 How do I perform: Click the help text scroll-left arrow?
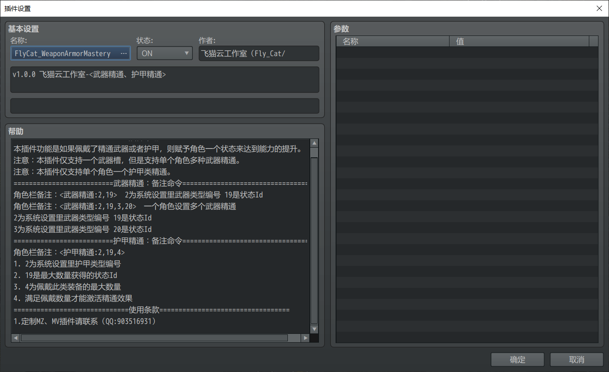coord(15,338)
